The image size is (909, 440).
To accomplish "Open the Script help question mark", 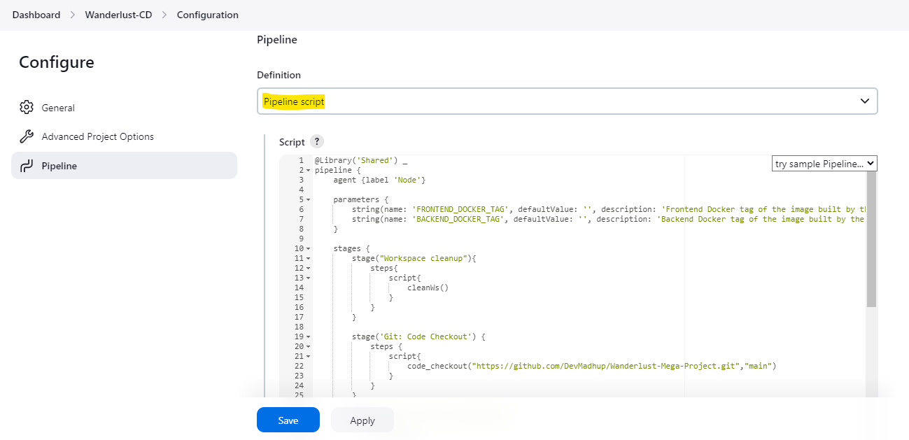I will tap(316, 141).
